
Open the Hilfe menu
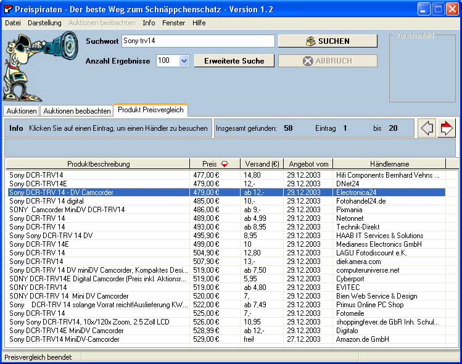199,23
